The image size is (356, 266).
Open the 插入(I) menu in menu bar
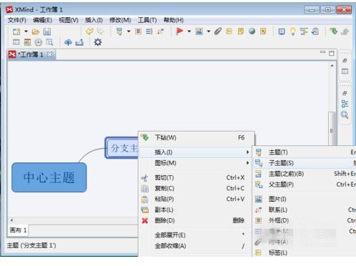point(94,20)
